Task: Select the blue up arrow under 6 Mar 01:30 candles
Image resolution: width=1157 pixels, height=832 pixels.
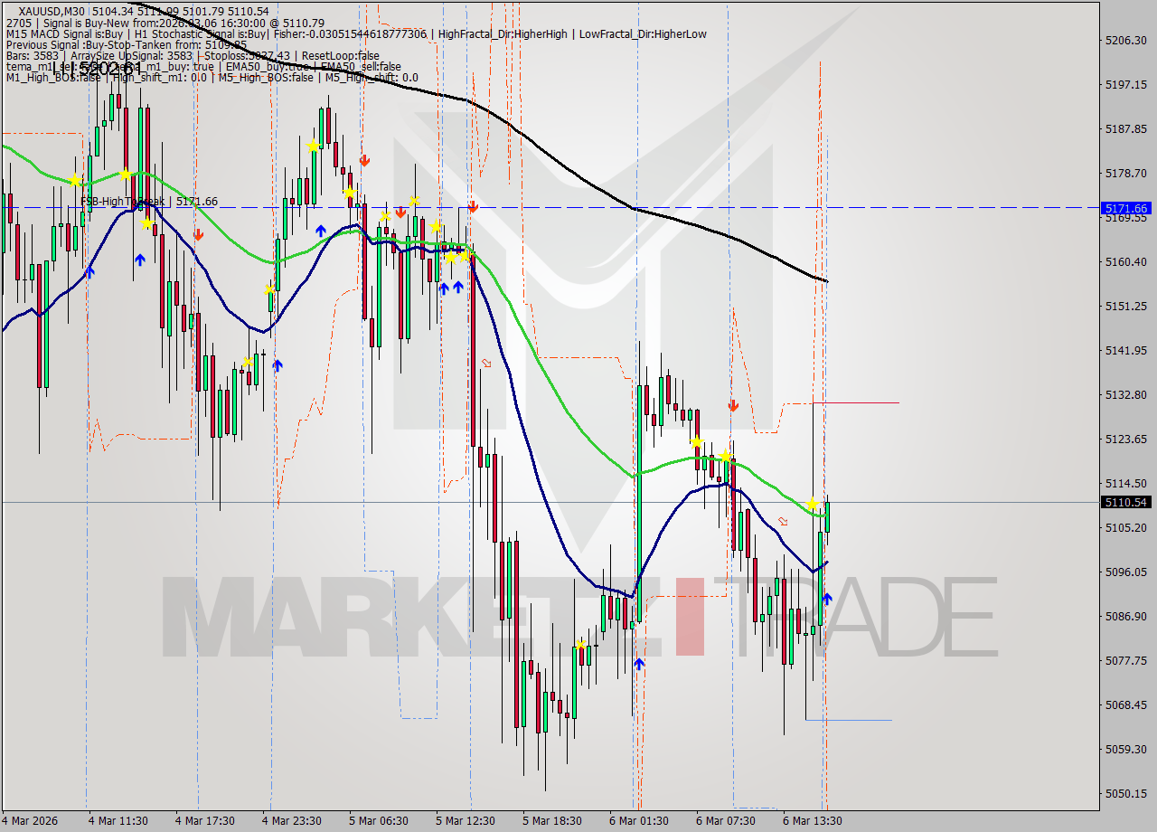Action: [638, 663]
